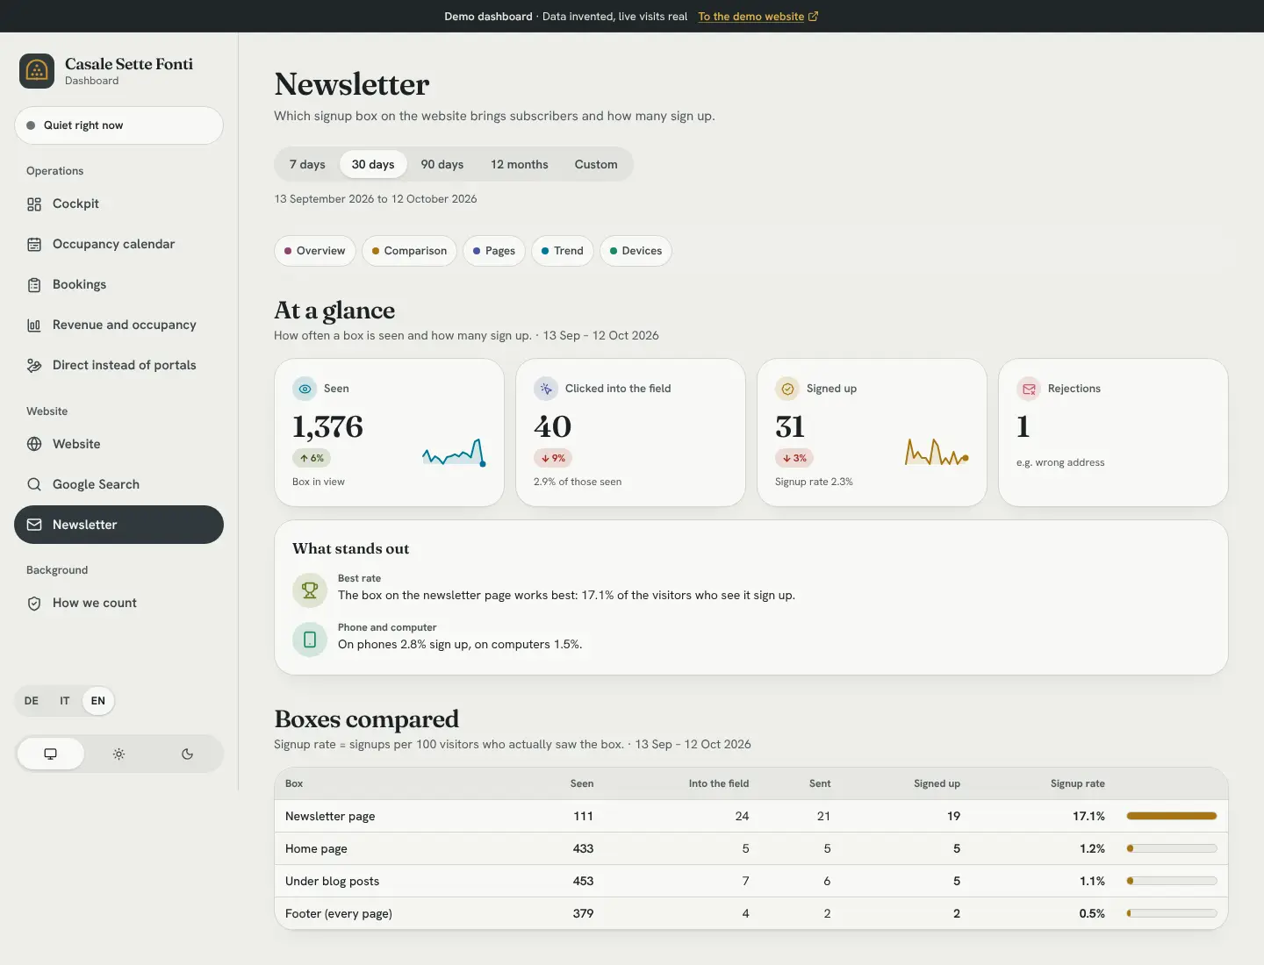Jump to the Overview section
The height and width of the screenshot is (965, 1264).
click(x=315, y=251)
